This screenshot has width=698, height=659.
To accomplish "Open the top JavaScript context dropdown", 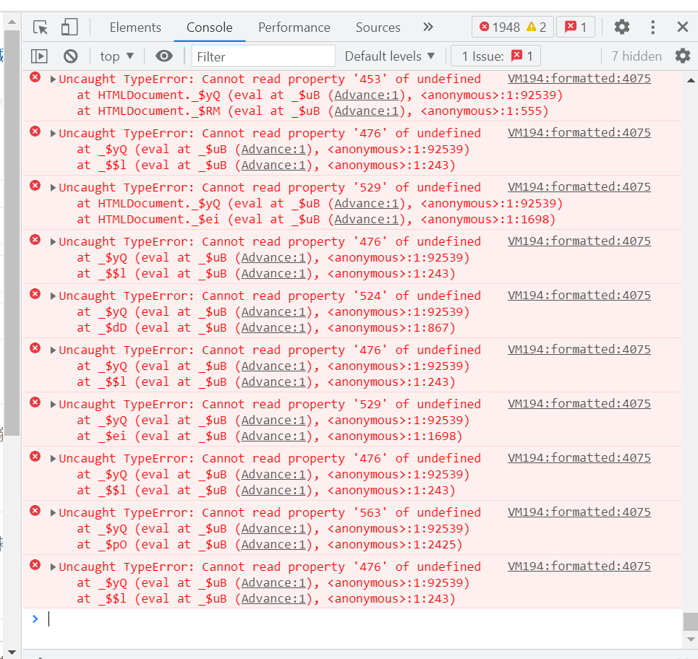I will 116,56.
